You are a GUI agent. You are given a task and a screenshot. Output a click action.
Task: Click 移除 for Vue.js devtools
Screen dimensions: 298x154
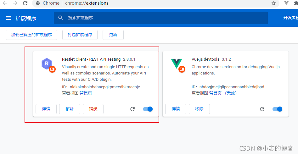pos(199,109)
